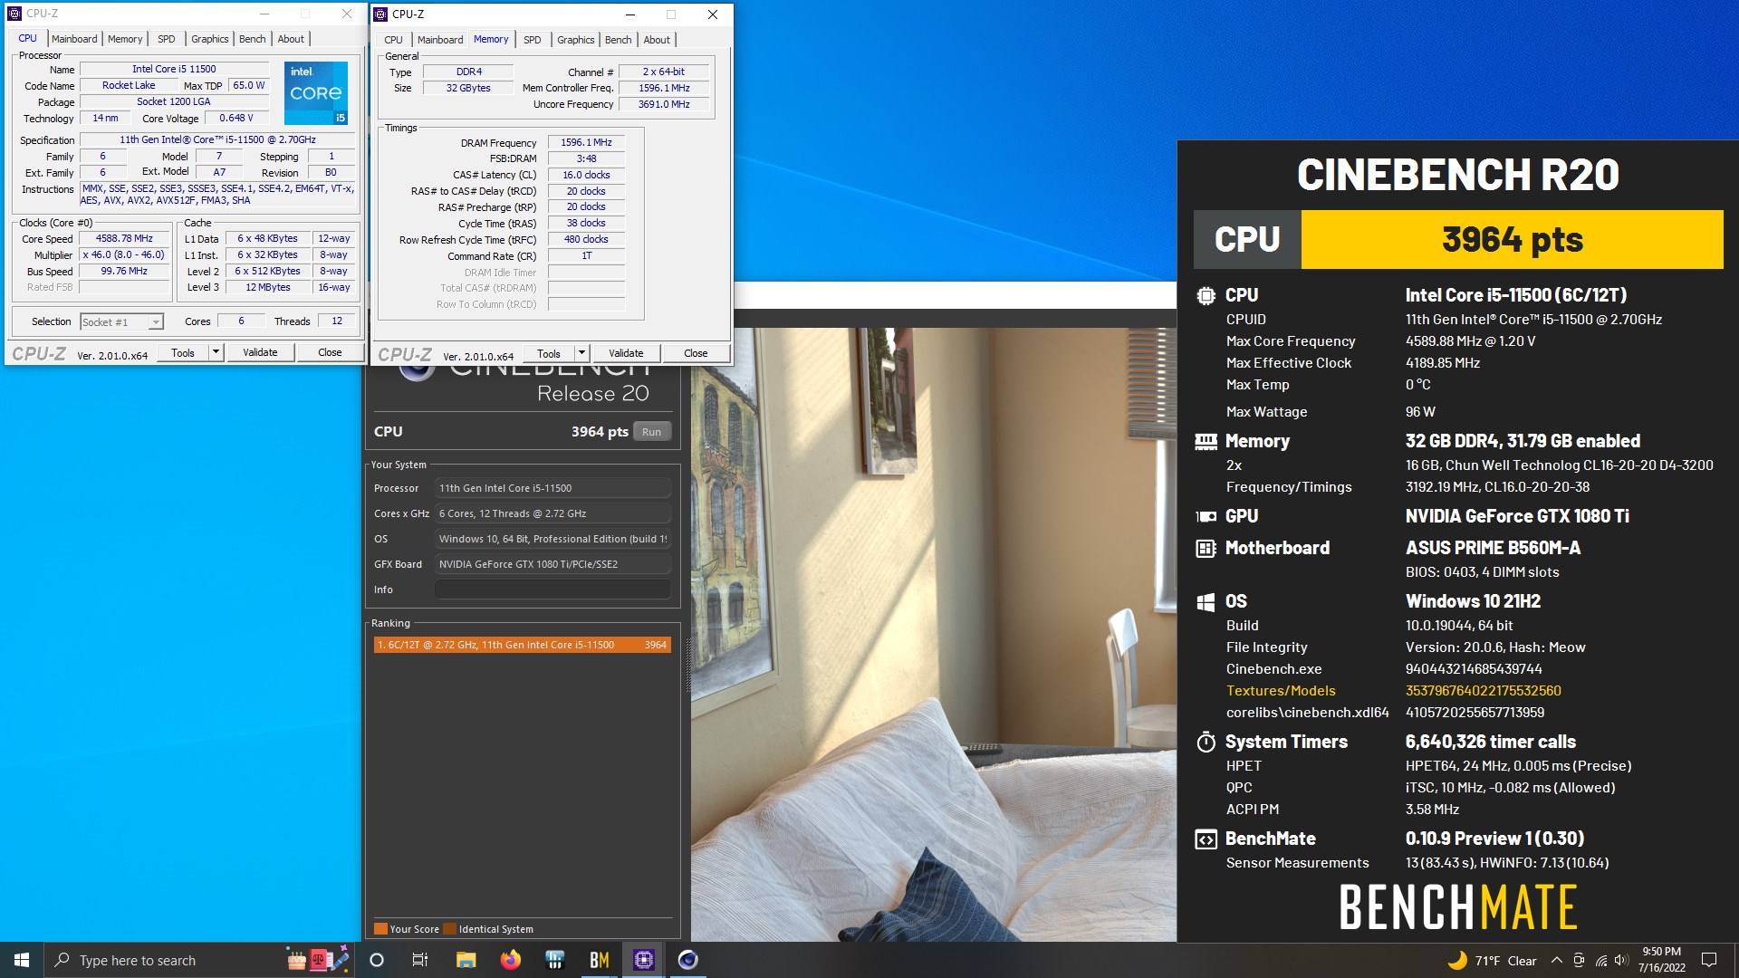Viewport: 1739px width, 978px height.
Task: Launch Firefox from the taskbar
Action: [511, 960]
